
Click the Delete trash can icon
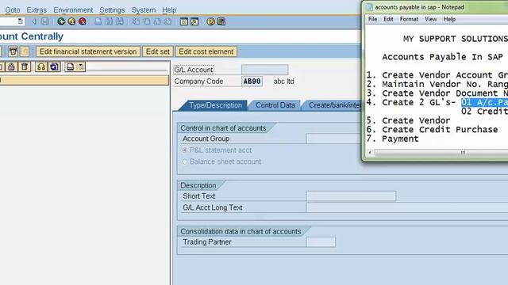tap(25, 66)
